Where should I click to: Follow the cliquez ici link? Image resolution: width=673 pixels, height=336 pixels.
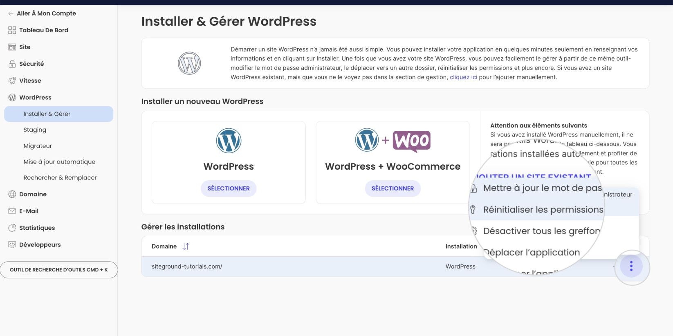tap(463, 77)
